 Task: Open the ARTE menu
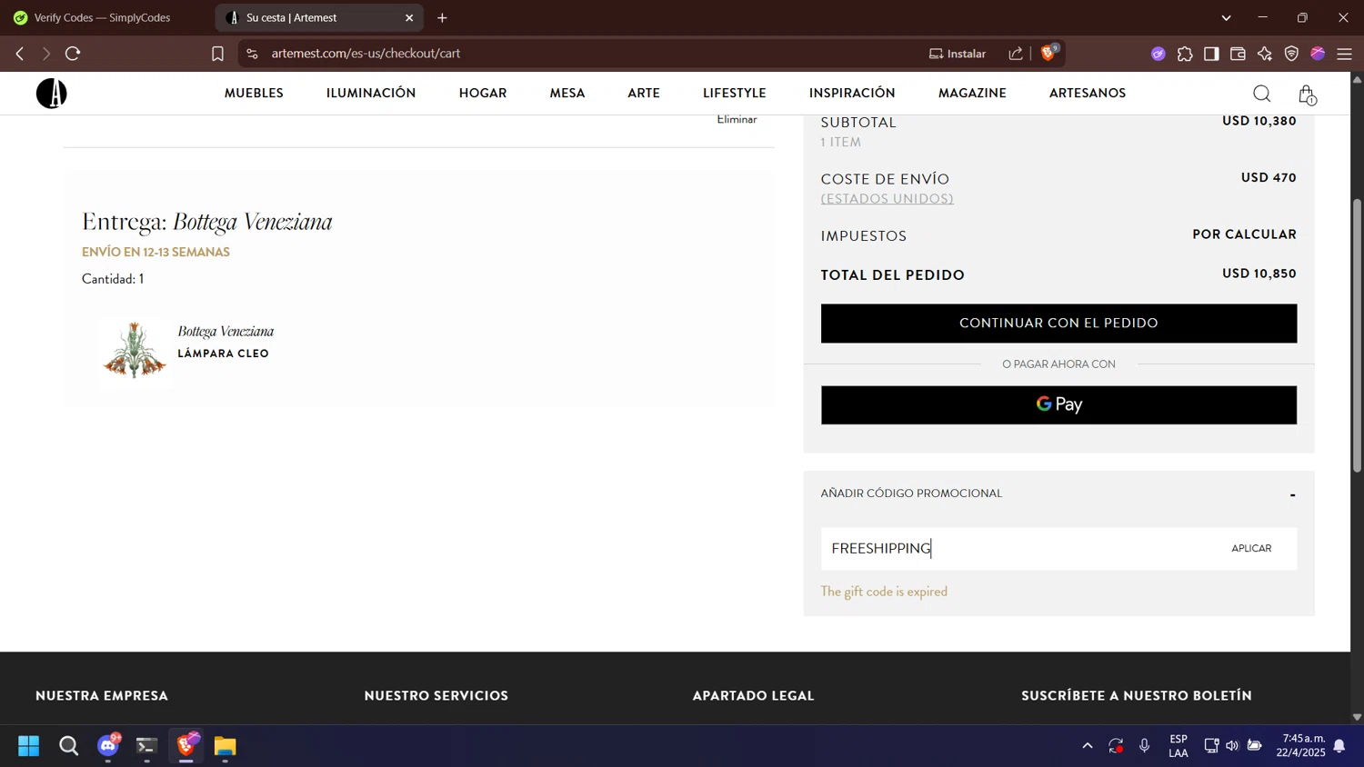[x=644, y=93]
